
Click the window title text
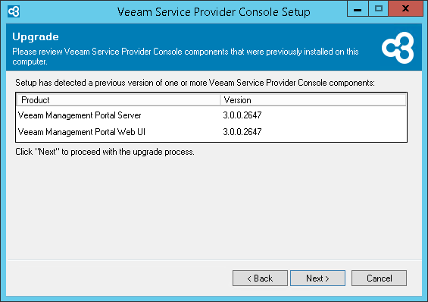214,12
